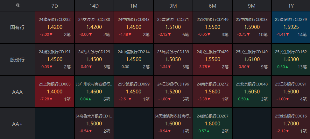Click the AA+ rating row label
This screenshot has height=139, width=310.
17,124
